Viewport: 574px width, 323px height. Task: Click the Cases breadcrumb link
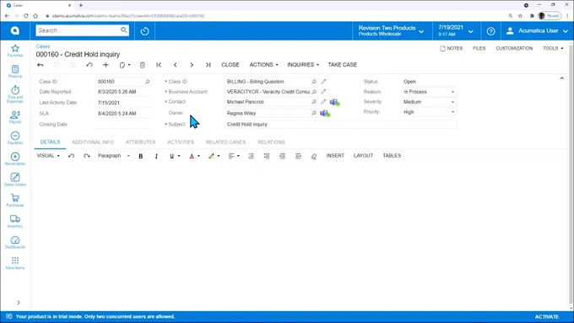coord(43,46)
